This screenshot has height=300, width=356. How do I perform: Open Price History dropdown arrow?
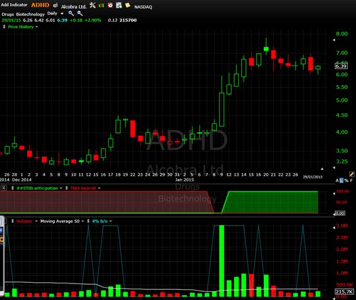tap(37, 27)
